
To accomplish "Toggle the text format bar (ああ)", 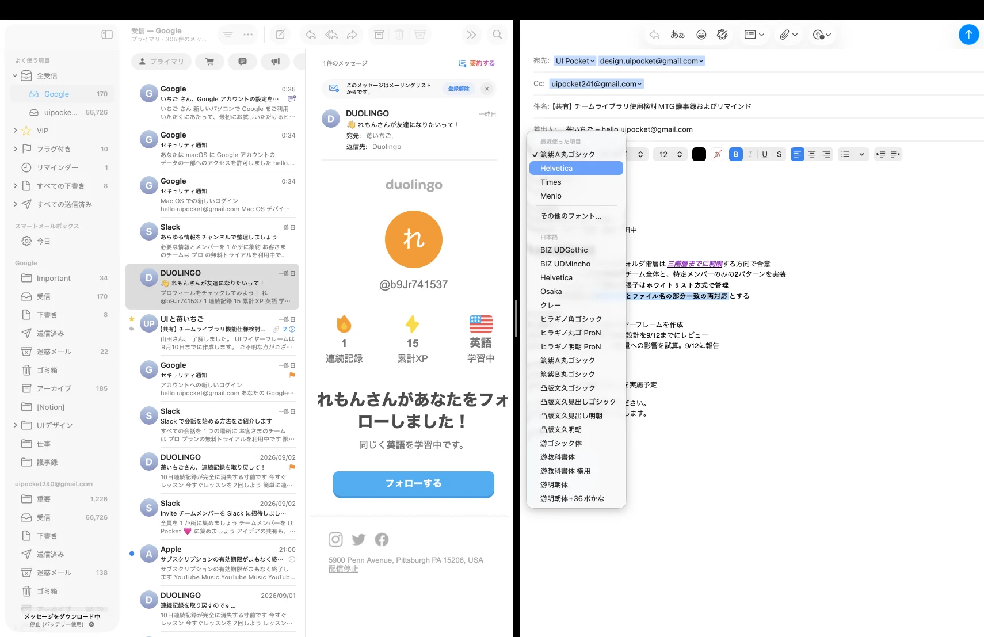I will [677, 35].
